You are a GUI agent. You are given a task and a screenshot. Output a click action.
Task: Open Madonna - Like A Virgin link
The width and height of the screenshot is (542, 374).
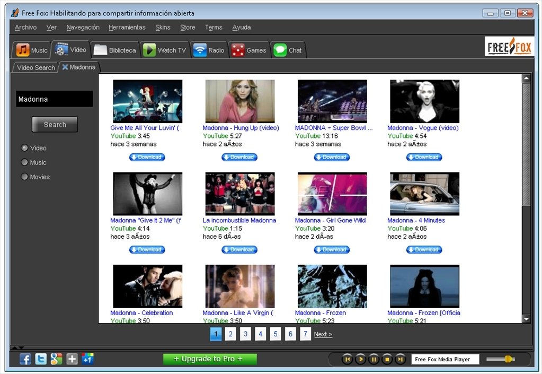(238, 313)
